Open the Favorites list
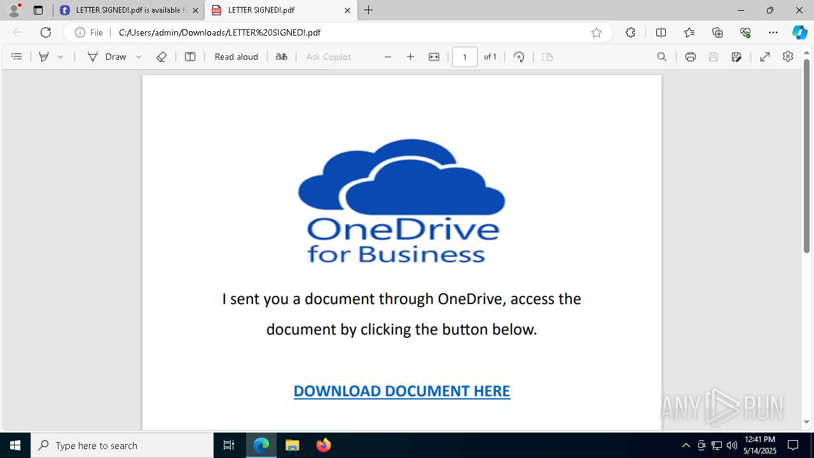This screenshot has width=814, height=458. (689, 32)
